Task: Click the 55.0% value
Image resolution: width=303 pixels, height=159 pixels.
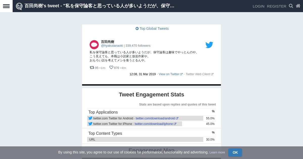Action: coord(210,118)
